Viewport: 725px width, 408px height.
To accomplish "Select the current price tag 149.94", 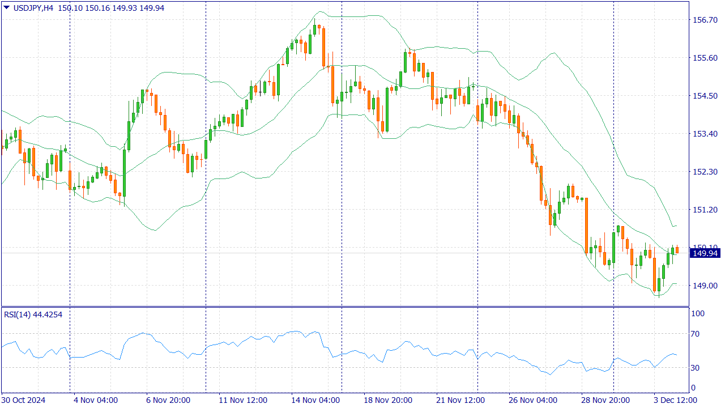I will [x=704, y=253].
